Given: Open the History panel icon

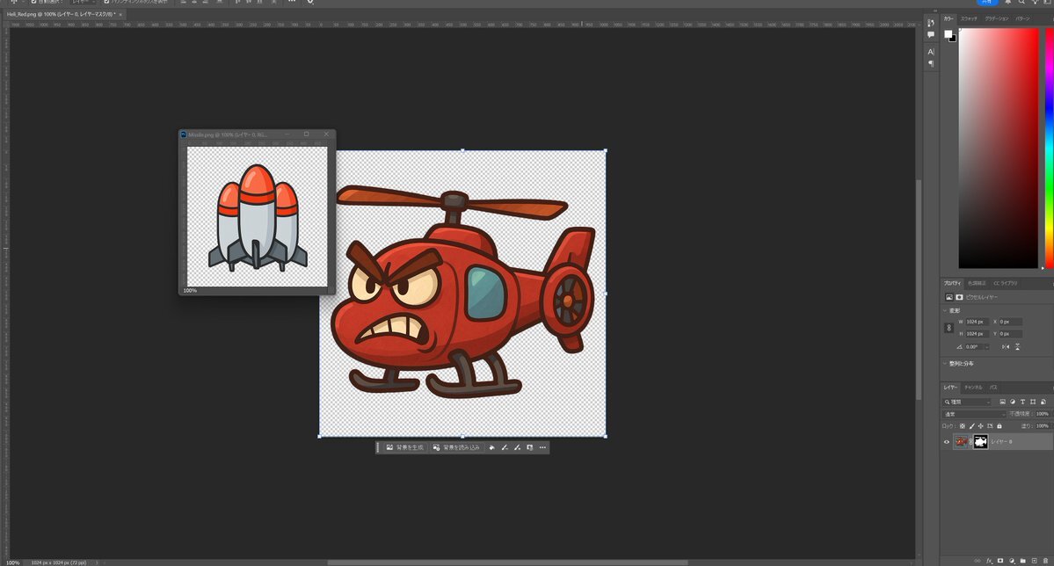Looking at the screenshot, I should pyautogui.click(x=930, y=22).
